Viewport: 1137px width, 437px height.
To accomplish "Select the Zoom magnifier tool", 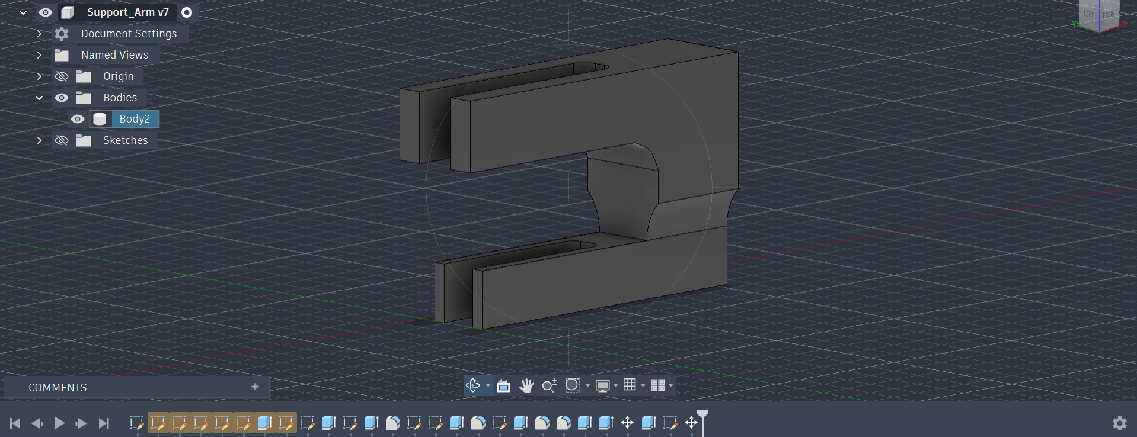I will click(x=550, y=386).
